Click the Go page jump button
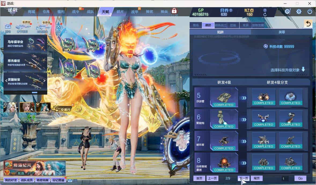 pyautogui.click(x=300, y=178)
